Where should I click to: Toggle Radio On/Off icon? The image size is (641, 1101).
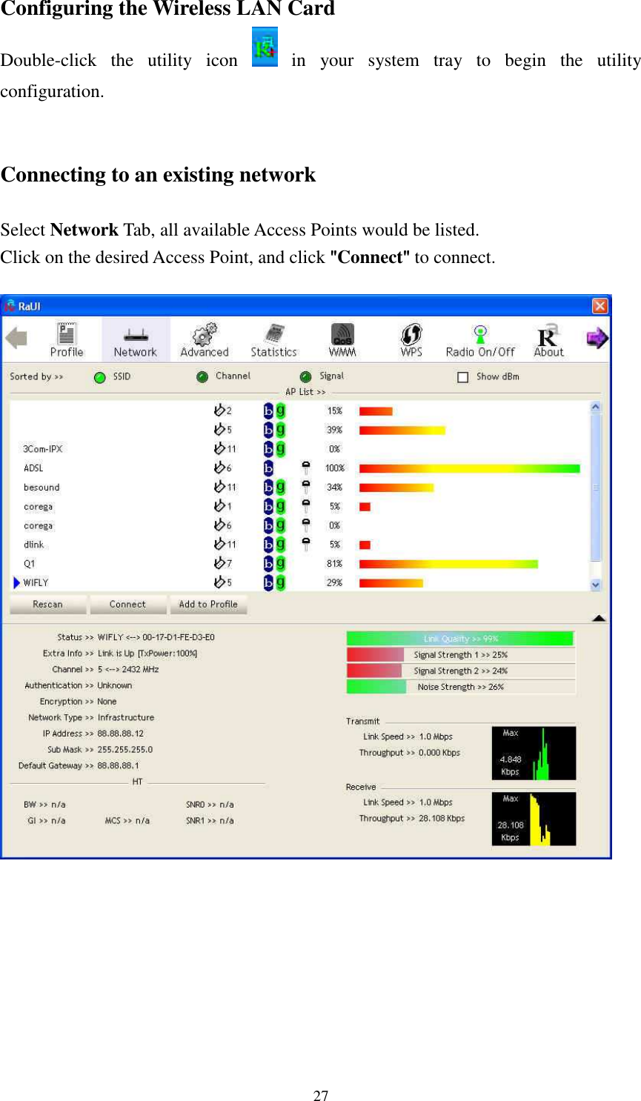[x=480, y=337]
